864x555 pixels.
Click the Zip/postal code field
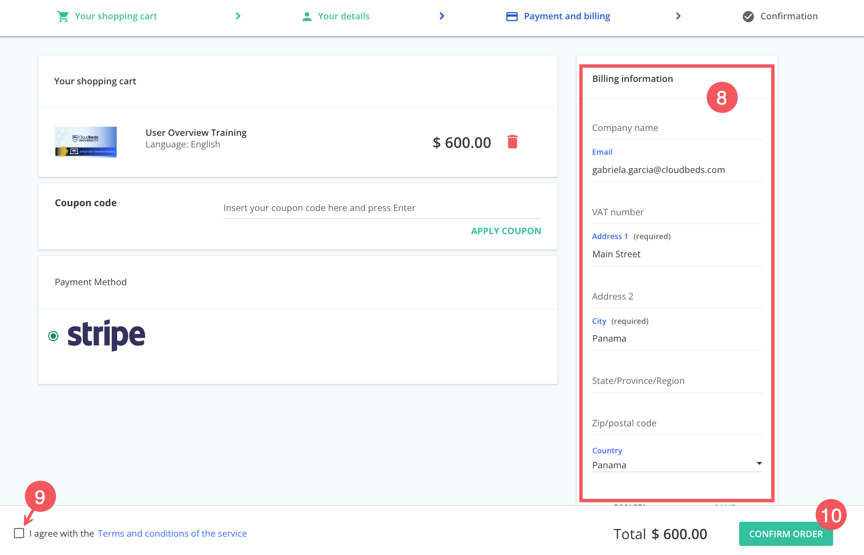(676, 423)
